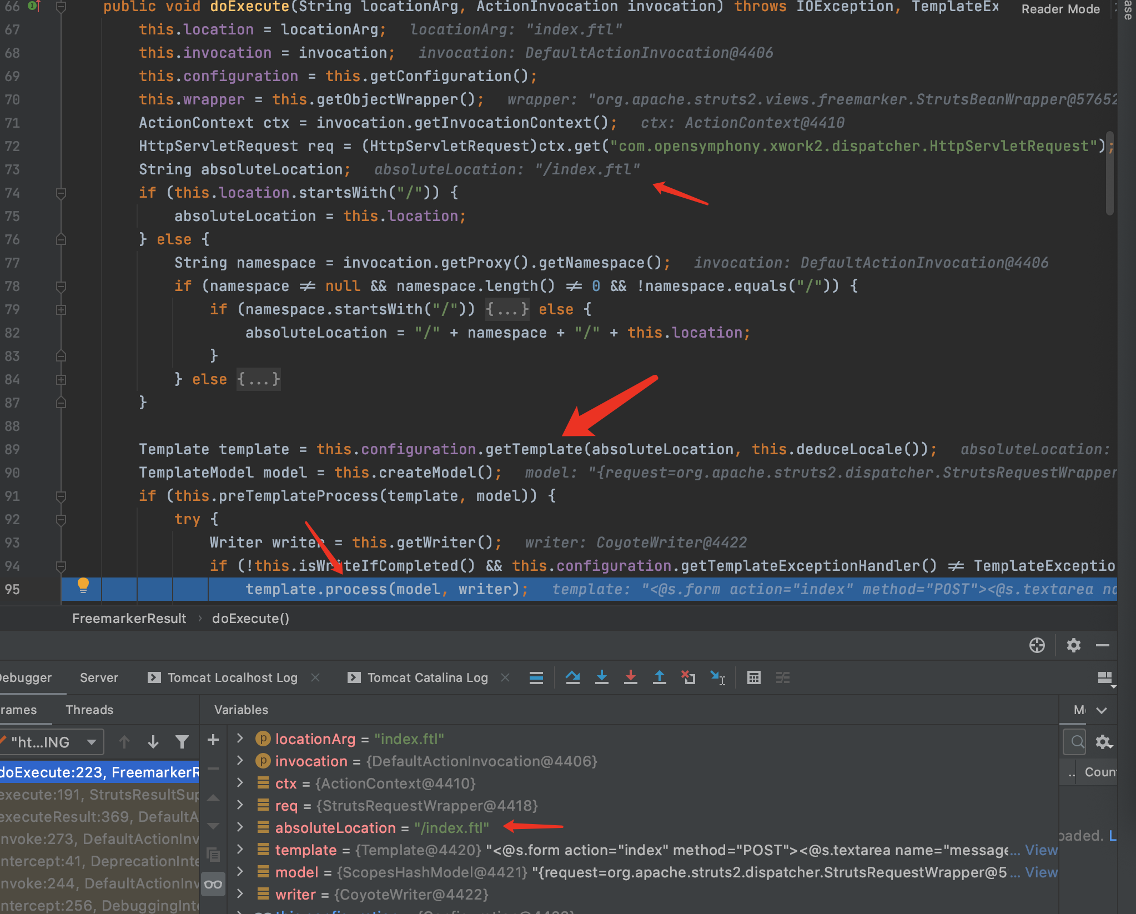Click Trace Current Stream Chain icon
This screenshot has height=914, width=1136.
coord(782,677)
